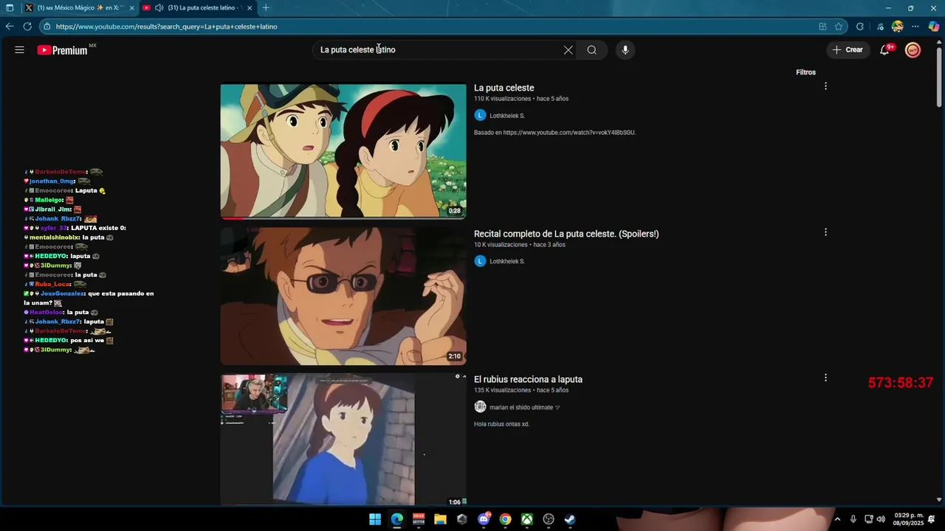This screenshot has height=531, width=945.
Task: Open Xbox app from taskbar
Action: coord(527,519)
